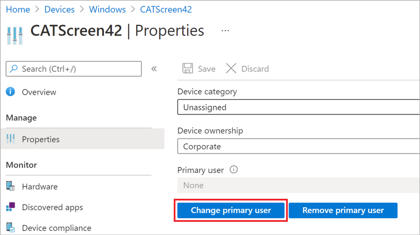
Task: Open the Discovered apps page
Action: (53, 207)
